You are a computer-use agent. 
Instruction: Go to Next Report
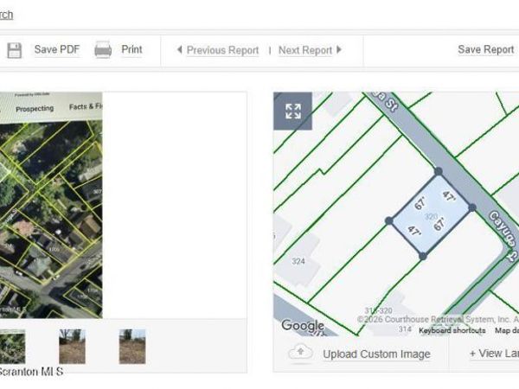[x=305, y=50]
